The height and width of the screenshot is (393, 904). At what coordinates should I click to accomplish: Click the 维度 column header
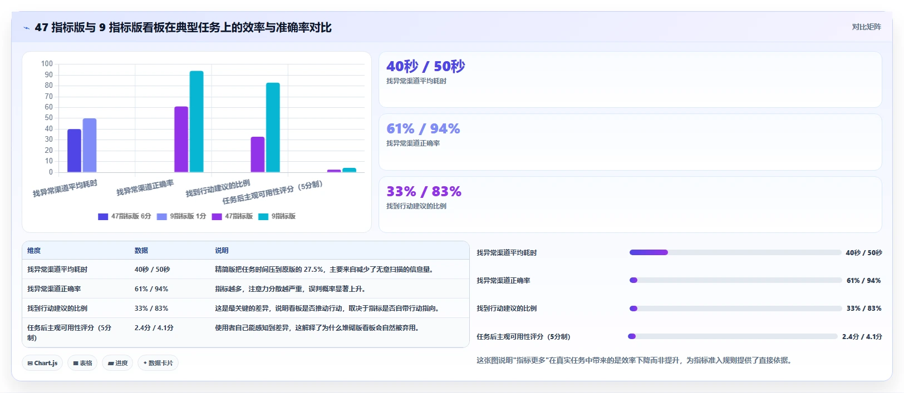pyautogui.click(x=34, y=251)
